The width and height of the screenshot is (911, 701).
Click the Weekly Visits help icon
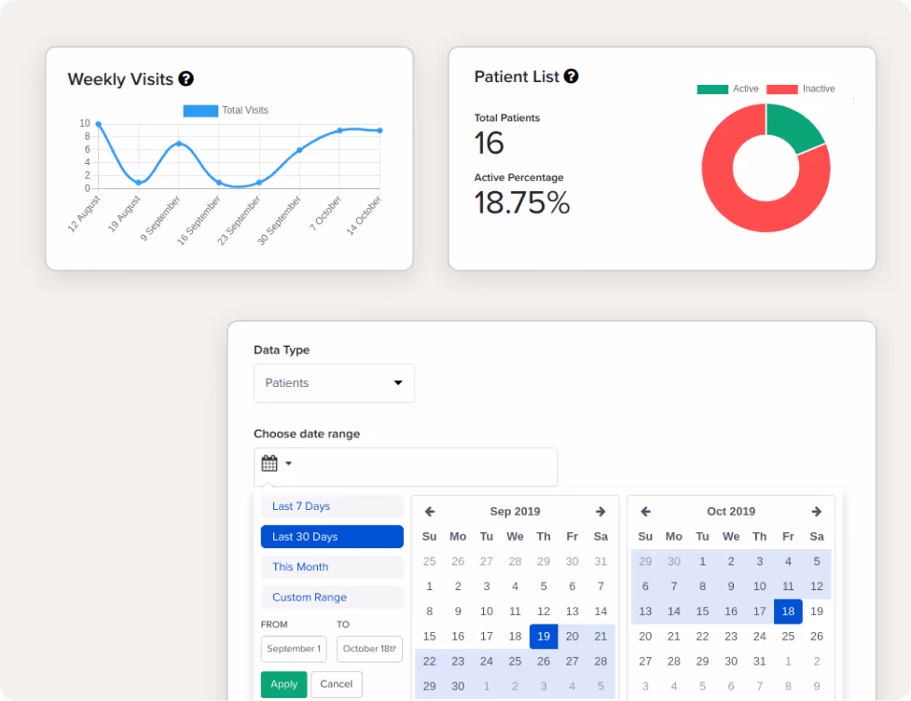coord(186,78)
